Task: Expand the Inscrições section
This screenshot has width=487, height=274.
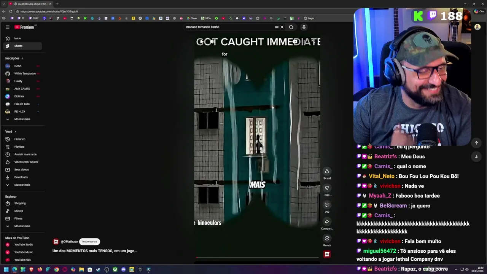Action: pos(14,58)
